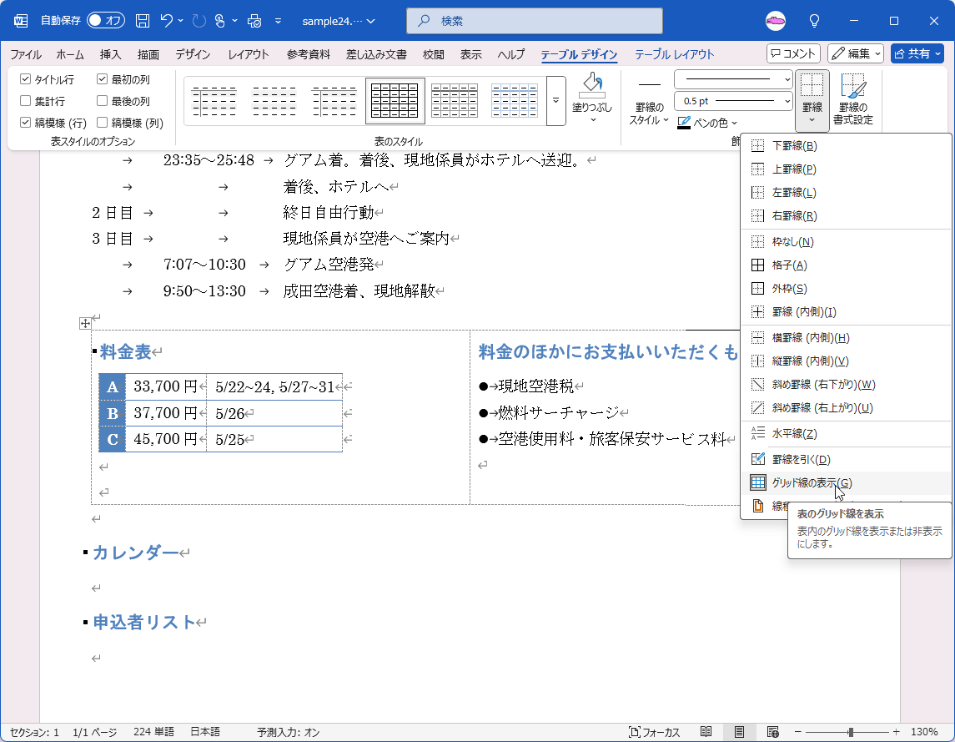
Task: Select 斜め罫線 (右下がり) diagonal border
Action: [x=822, y=385]
